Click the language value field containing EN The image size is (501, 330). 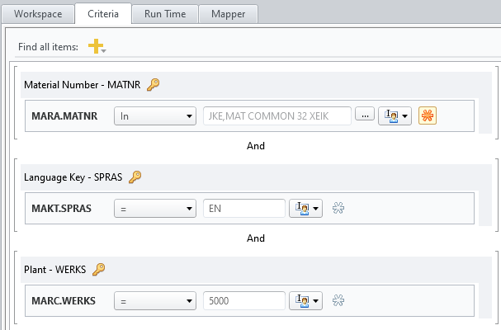pos(243,209)
